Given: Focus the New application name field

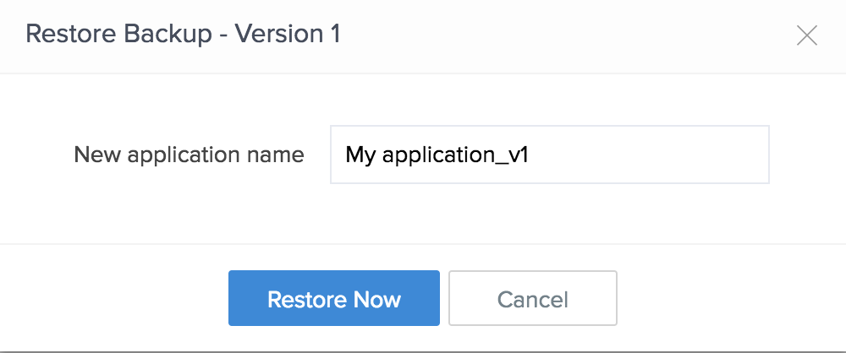Looking at the screenshot, I should point(549,155).
